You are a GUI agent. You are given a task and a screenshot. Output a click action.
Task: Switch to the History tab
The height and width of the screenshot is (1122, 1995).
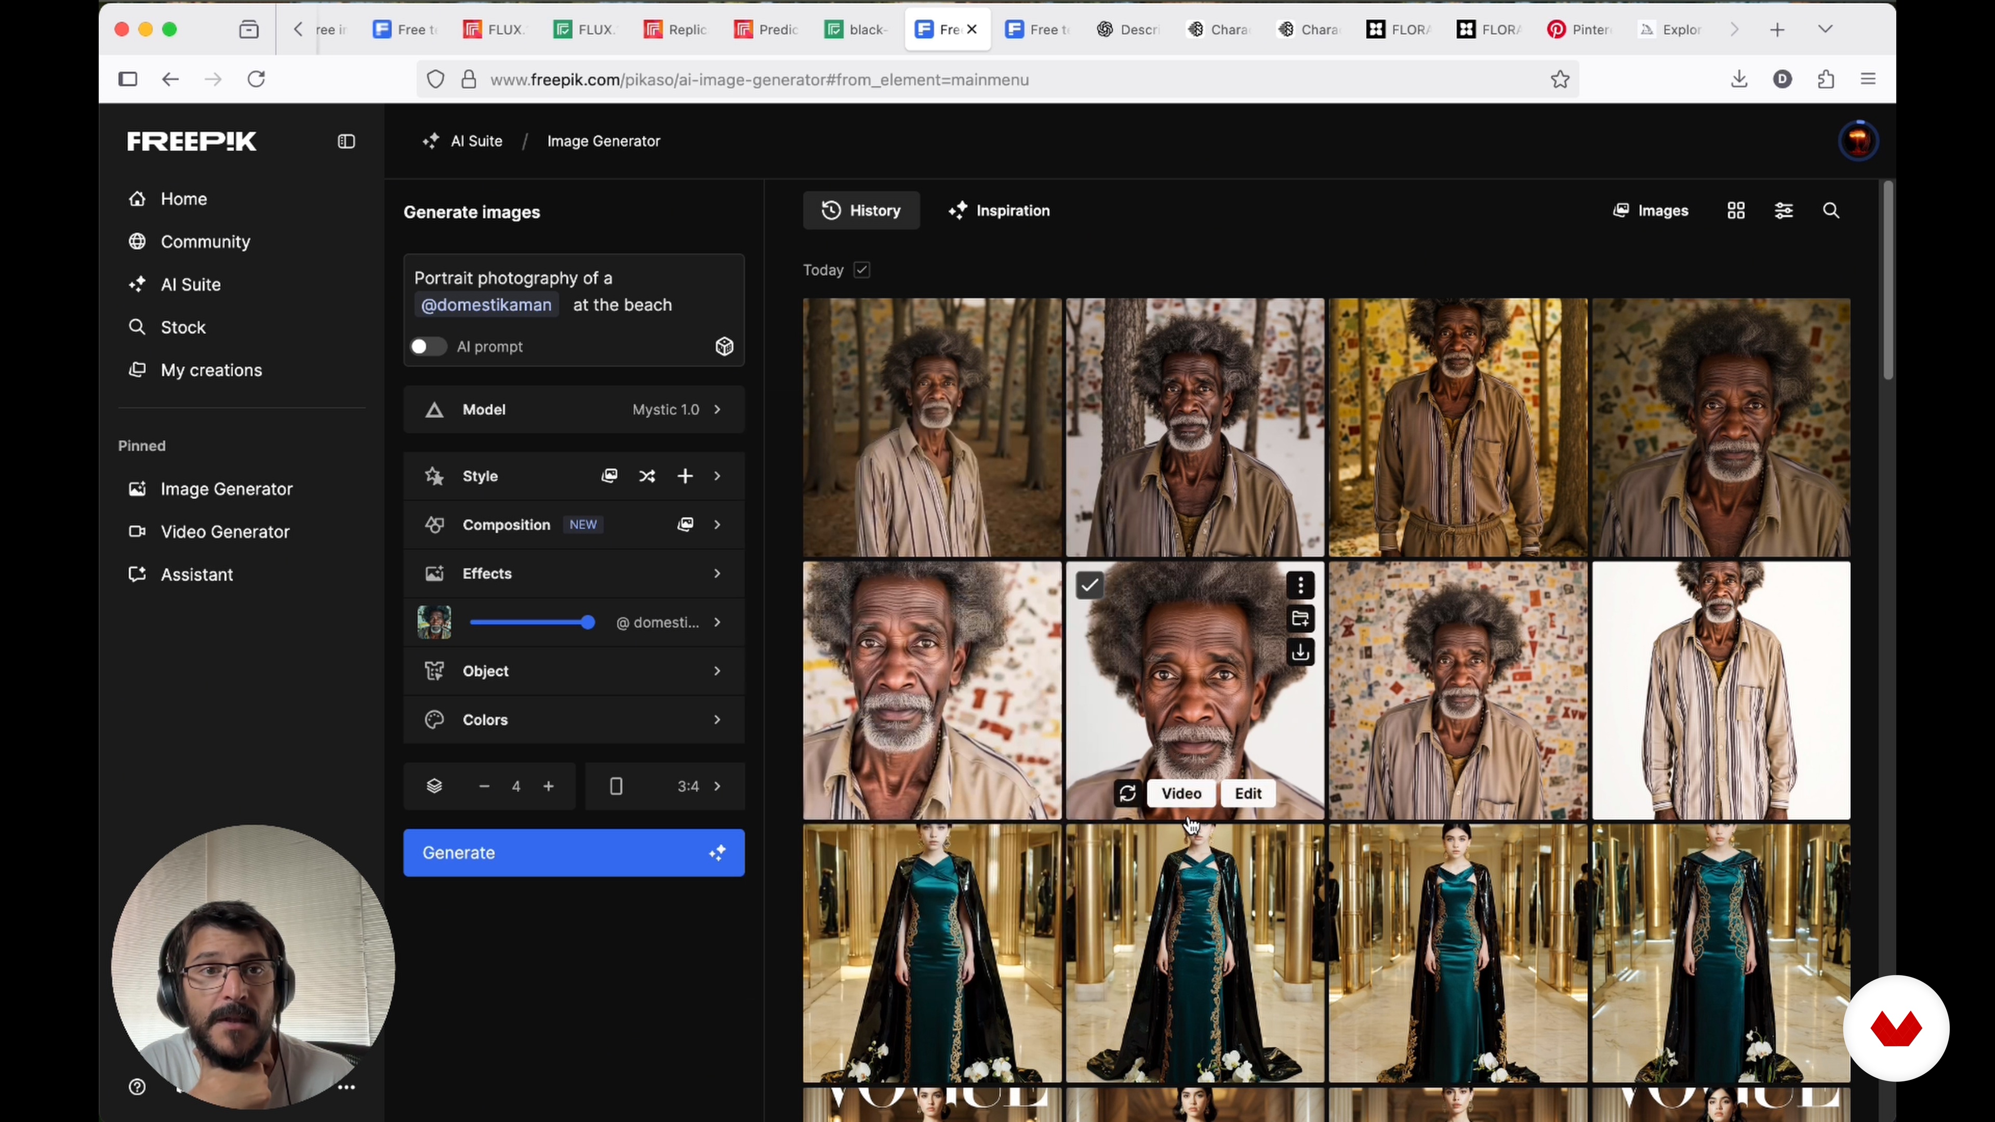click(861, 210)
